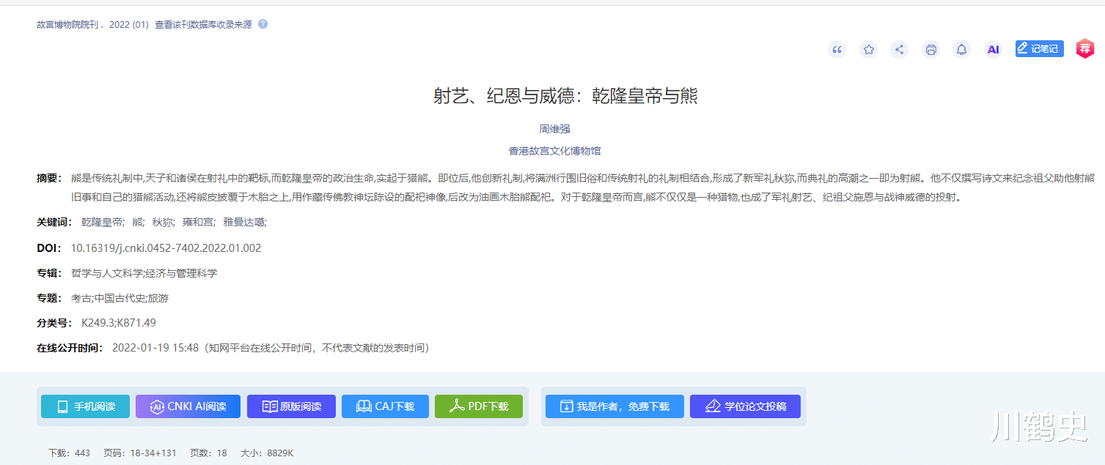This screenshot has height=465, width=1105.
Task: Click keyword 秋狝
Action: pyautogui.click(x=163, y=222)
